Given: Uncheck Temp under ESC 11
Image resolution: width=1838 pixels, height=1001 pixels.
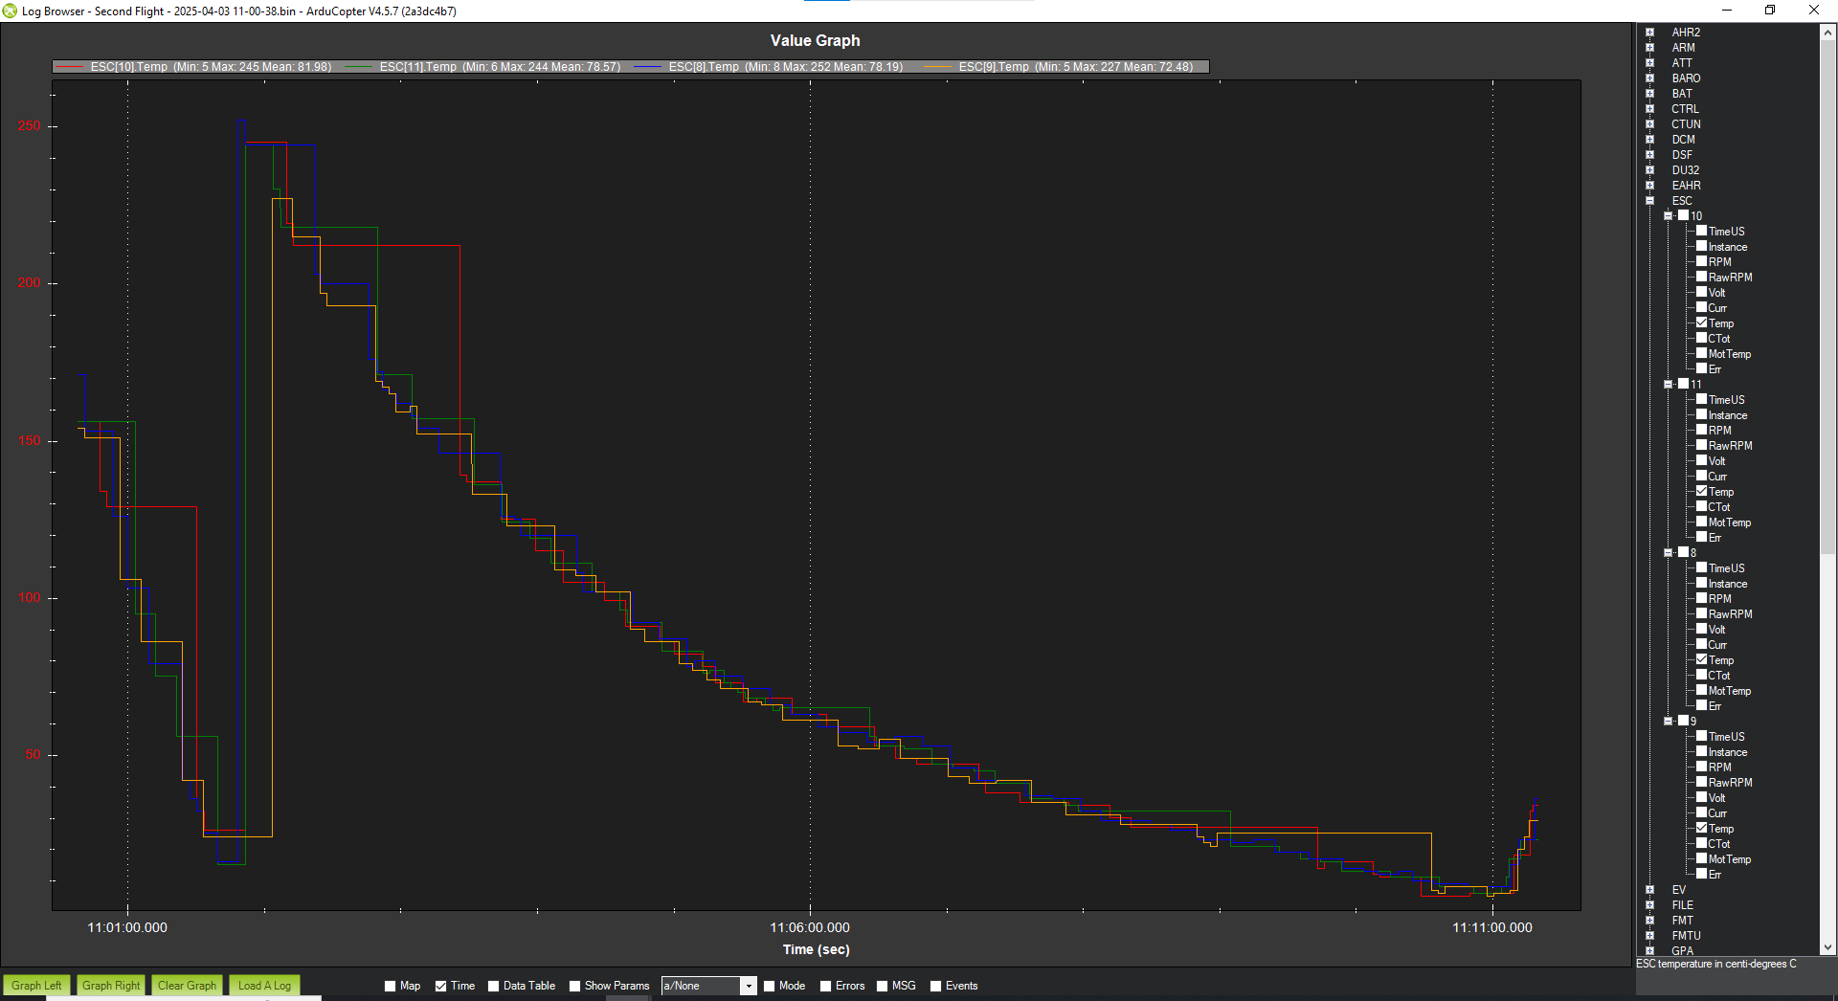Looking at the screenshot, I should click(x=1701, y=491).
